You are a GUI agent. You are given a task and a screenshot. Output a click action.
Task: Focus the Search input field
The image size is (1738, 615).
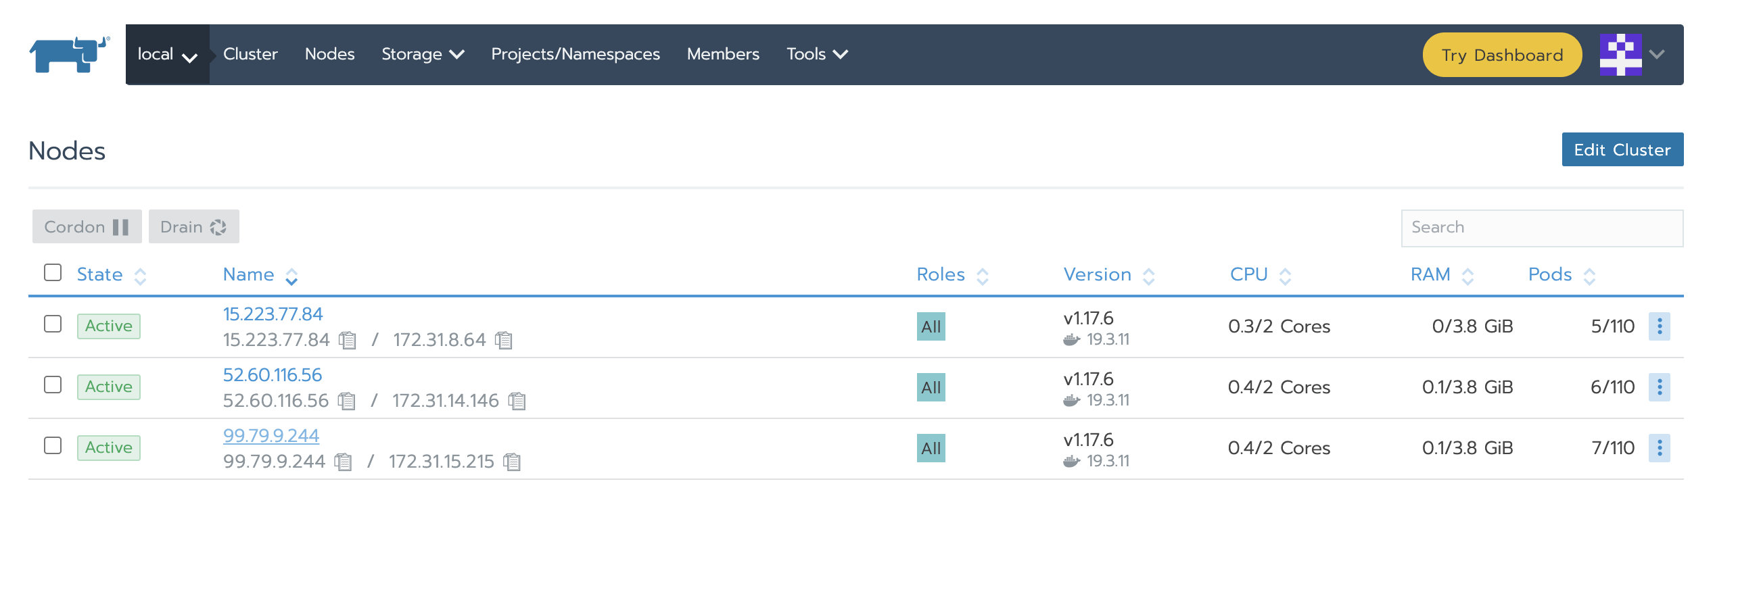[1542, 228]
